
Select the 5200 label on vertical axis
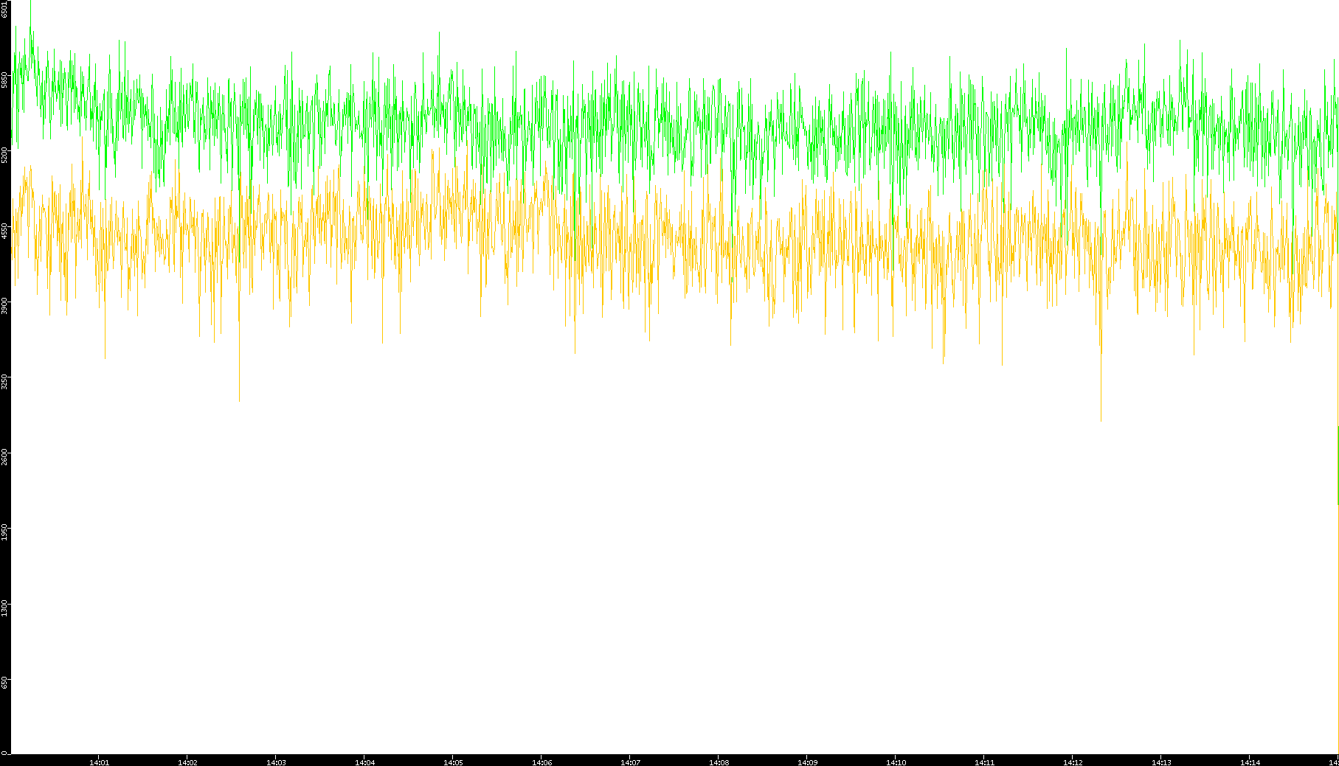tap(5, 155)
